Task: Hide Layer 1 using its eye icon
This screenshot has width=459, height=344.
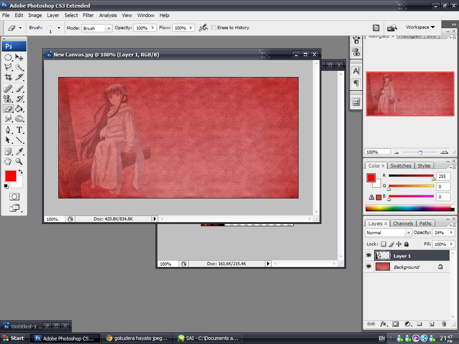Action: click(x=369, y=256)
